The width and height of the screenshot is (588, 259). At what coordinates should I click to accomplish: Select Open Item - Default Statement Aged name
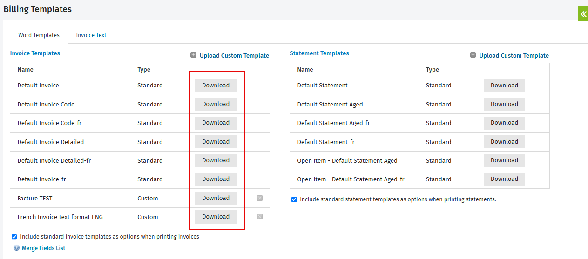click(347, 161)
